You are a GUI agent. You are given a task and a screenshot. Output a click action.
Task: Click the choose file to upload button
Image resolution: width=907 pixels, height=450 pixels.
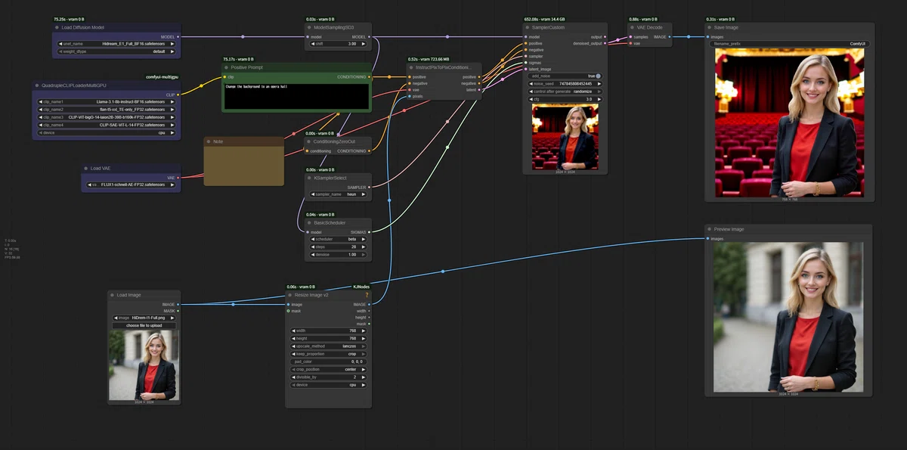pyautogui.click(x=144, y=325)
